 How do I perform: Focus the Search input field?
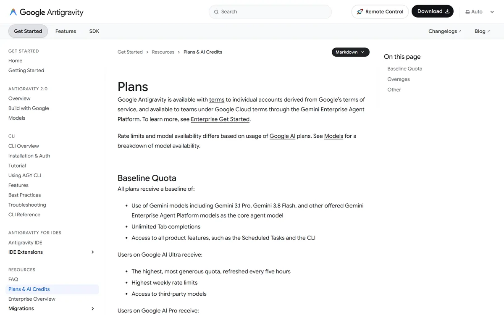pos(270,12)
